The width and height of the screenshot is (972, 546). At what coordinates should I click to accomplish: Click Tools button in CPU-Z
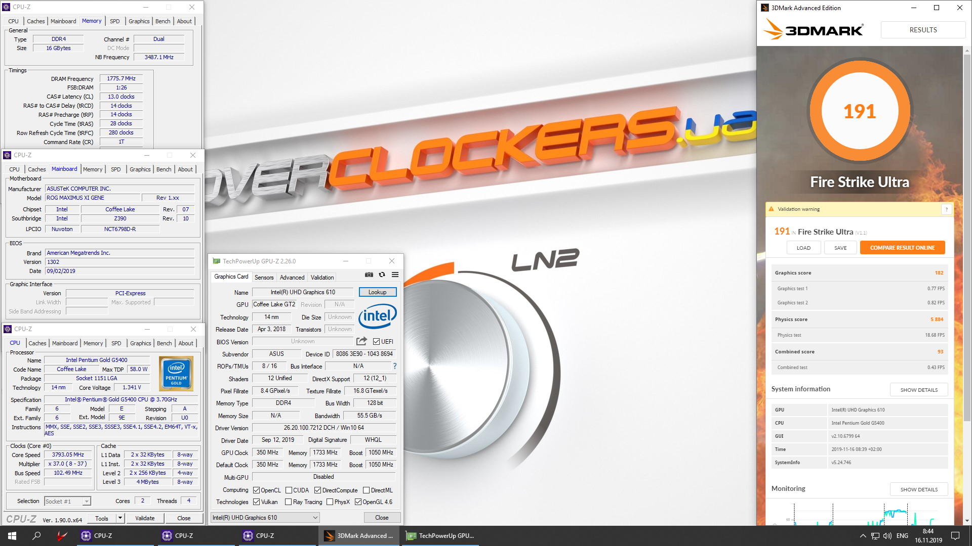tap(102, 518)
